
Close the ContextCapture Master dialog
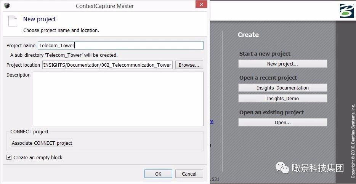[201, 4]
